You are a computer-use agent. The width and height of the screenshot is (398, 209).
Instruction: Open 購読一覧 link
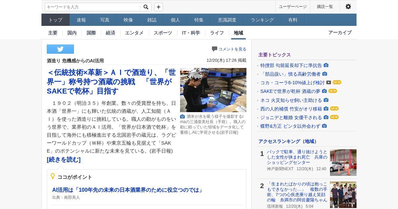[x=325, y=7]
